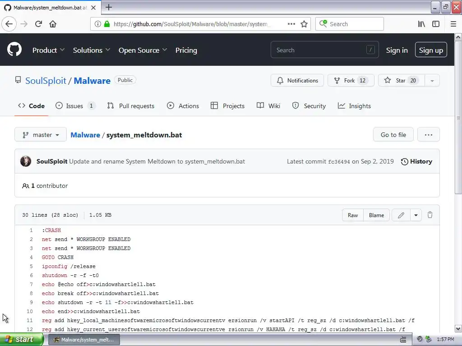Open commit fc36494 link

pos(339,162)
